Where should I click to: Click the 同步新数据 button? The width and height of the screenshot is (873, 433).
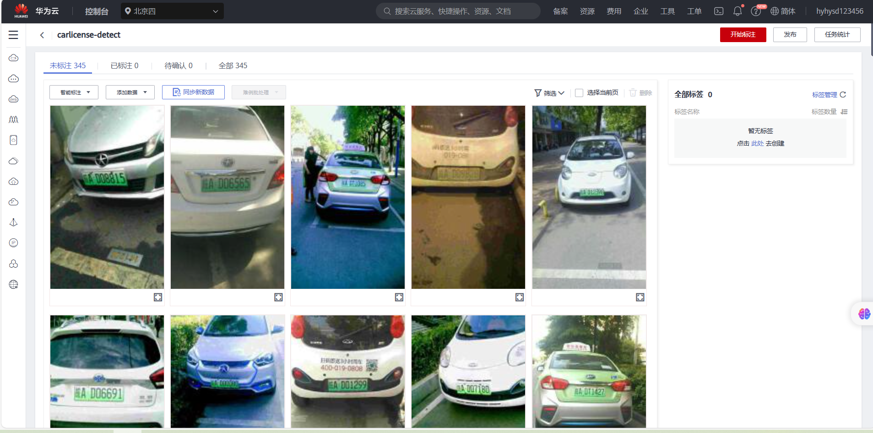pyautogui.click(x=193, y=92)
